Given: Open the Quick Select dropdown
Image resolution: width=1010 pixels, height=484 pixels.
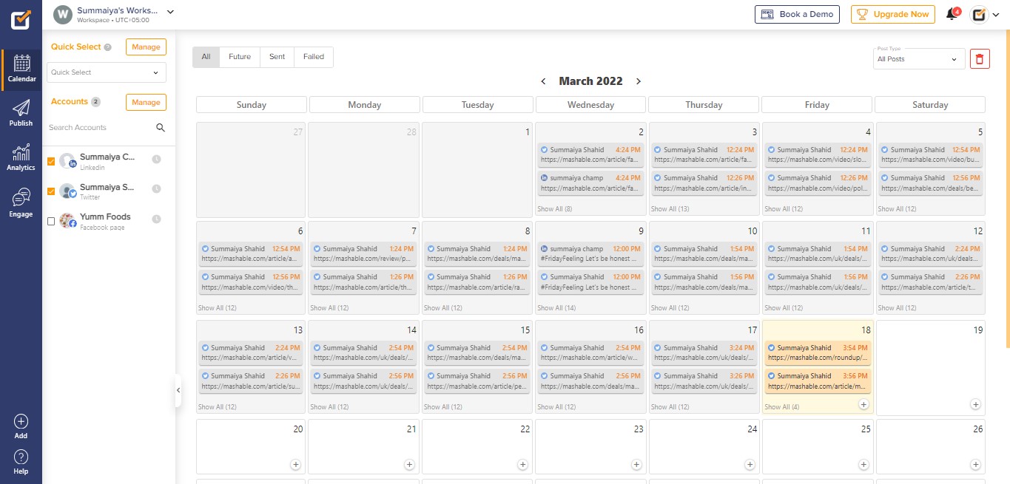Looking at the screenshot, I should point(107,72).
